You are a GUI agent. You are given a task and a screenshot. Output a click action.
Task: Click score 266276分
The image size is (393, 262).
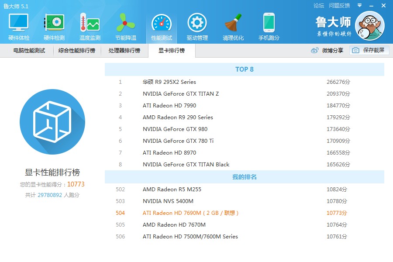pyautogui.click(x=338, y=82)
